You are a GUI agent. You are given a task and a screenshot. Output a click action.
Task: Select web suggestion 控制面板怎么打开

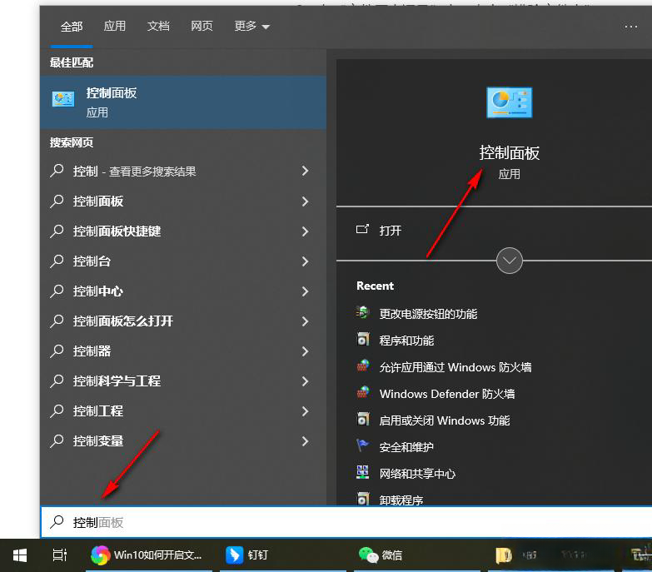tap(183, 321)
